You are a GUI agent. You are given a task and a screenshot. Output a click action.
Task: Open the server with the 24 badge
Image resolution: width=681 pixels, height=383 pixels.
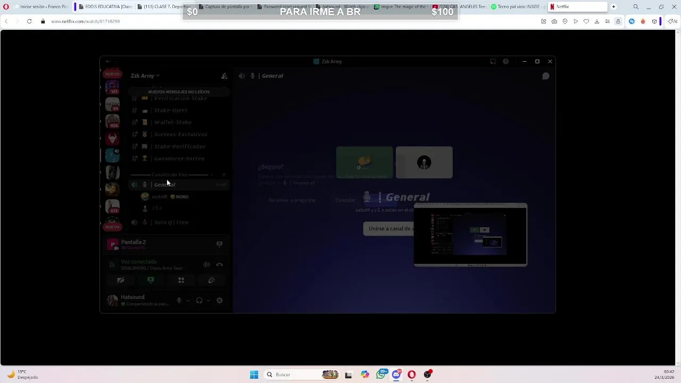click(x=112, y=104)
